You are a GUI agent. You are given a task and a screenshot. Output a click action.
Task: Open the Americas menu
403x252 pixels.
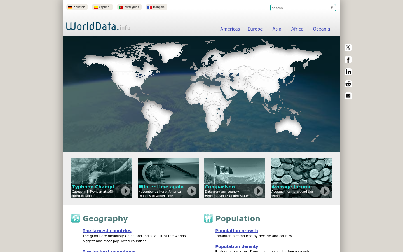(x=230, y=29)
